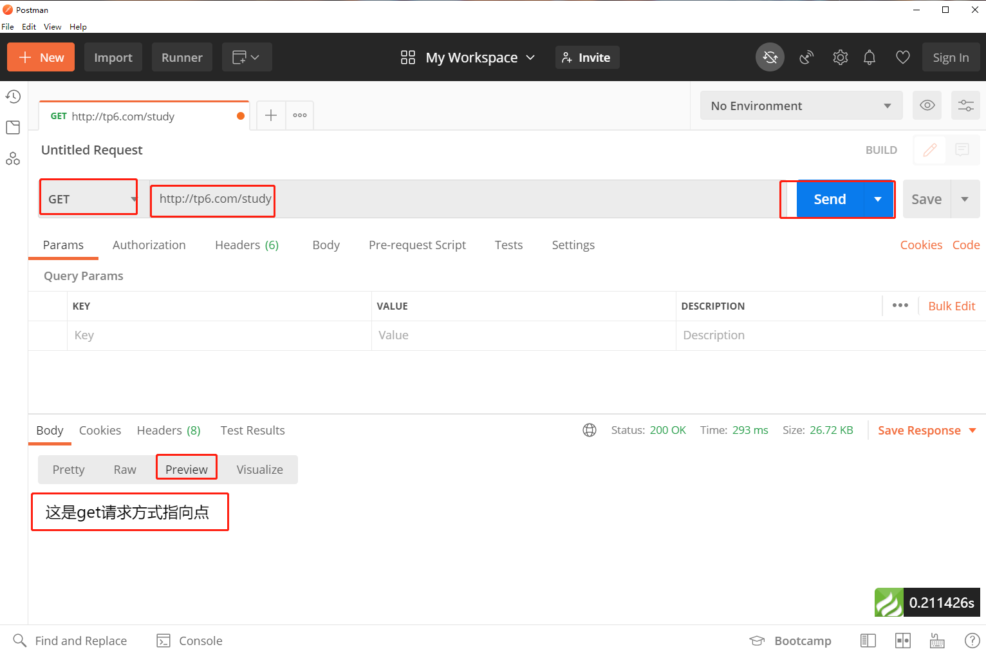Switch to the request Headers (6) tab
The height and width of the screenshot is (656, 986).
click(x=247, y=245)
